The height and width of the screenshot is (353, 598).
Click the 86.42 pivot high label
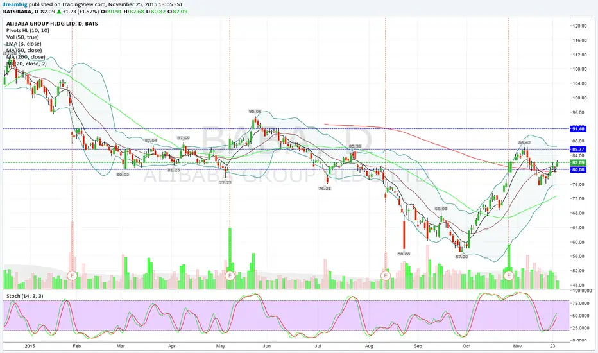(x=524, y=142)
